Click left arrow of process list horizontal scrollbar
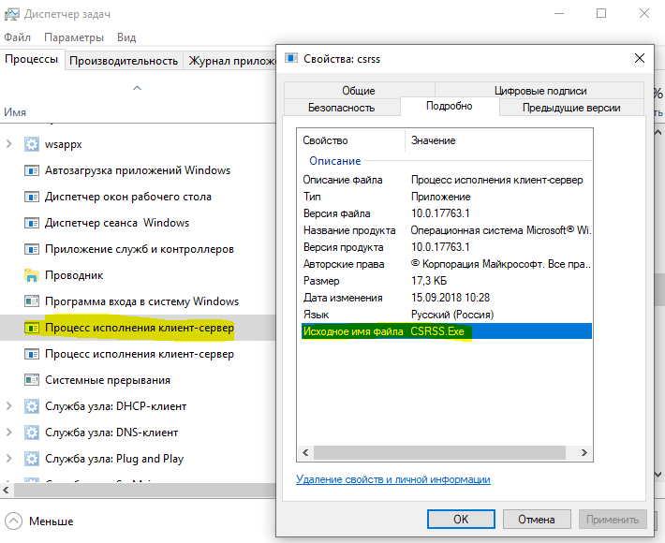 coord(6,490)
